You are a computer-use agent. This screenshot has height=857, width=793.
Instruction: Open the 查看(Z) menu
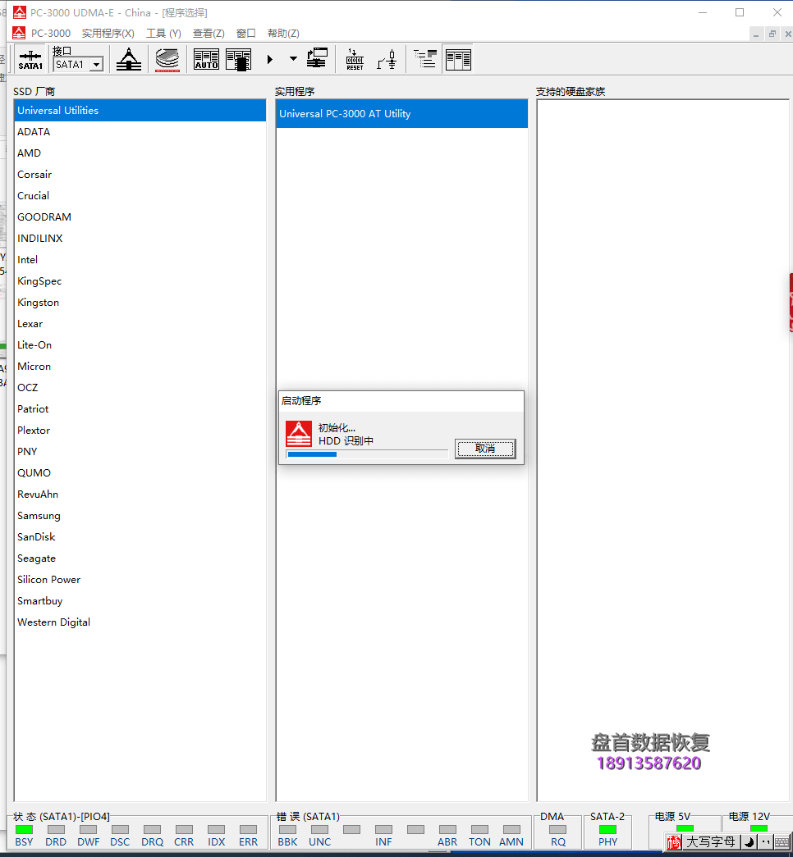[x=209, y=34]
